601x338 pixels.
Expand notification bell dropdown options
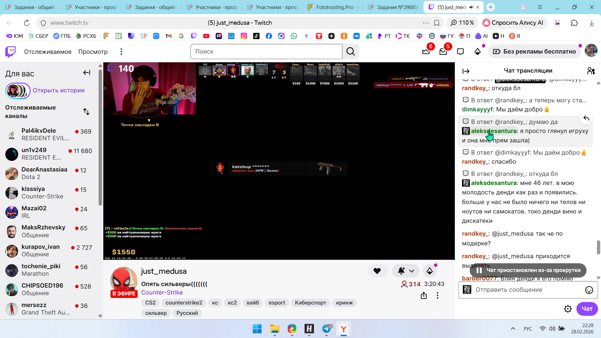pos(412,271)
